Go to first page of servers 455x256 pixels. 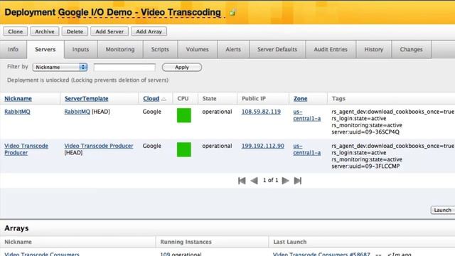click(x=242, y=181)
